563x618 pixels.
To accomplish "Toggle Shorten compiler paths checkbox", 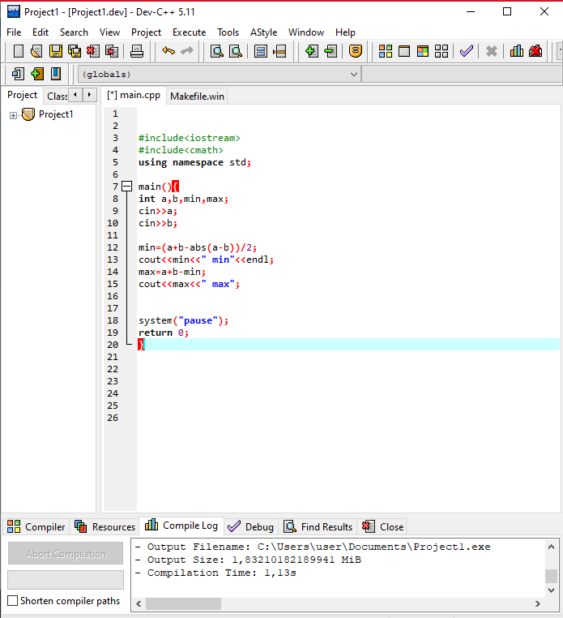I will coord(13,600).
